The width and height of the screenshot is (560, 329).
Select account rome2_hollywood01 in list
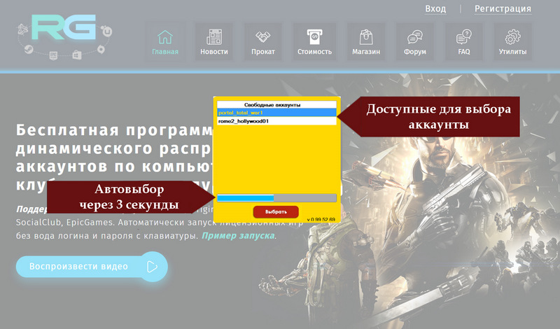[276, 121]
